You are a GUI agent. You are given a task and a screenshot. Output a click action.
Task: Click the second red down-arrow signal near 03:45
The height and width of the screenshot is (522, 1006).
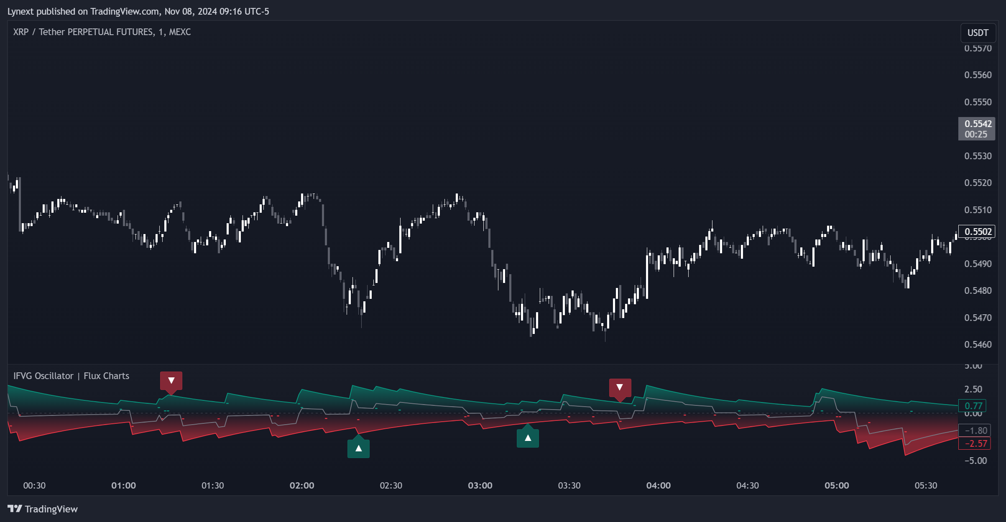tap(620, 387)
